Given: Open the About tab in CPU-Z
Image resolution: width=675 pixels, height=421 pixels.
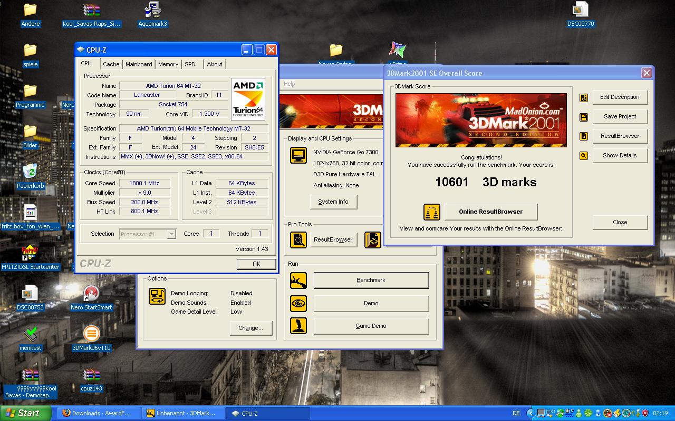Looking at the screenshot, I should click(x=215, y=64).
